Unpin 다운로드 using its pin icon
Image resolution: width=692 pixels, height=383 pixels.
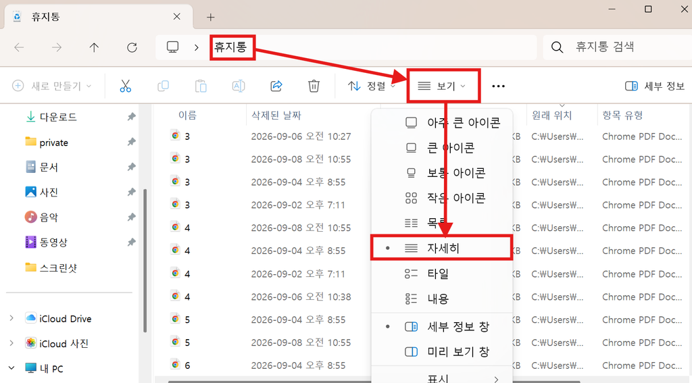coord(131,117)
